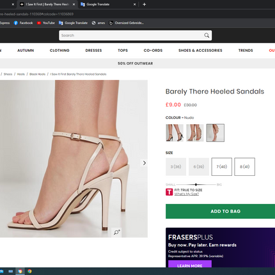Open the Facebook bookmark
Screen dimensions: 275x275
(x=23, y=23)
